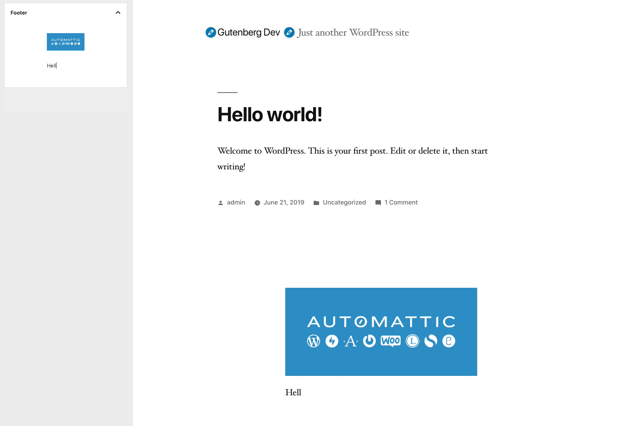Collapse the Footer panel chevron
The width and height of the screenshot is (619, 426).
(x=118, y=13)
